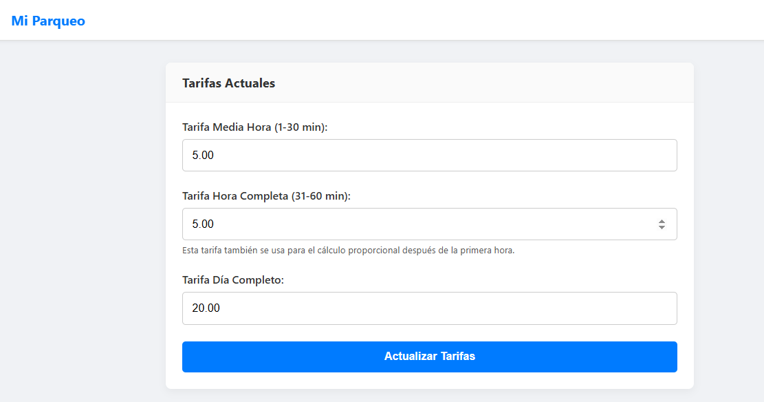Select the 20.00 value in día completo field
The image size is (764, 402).
(x=204, y=308)
